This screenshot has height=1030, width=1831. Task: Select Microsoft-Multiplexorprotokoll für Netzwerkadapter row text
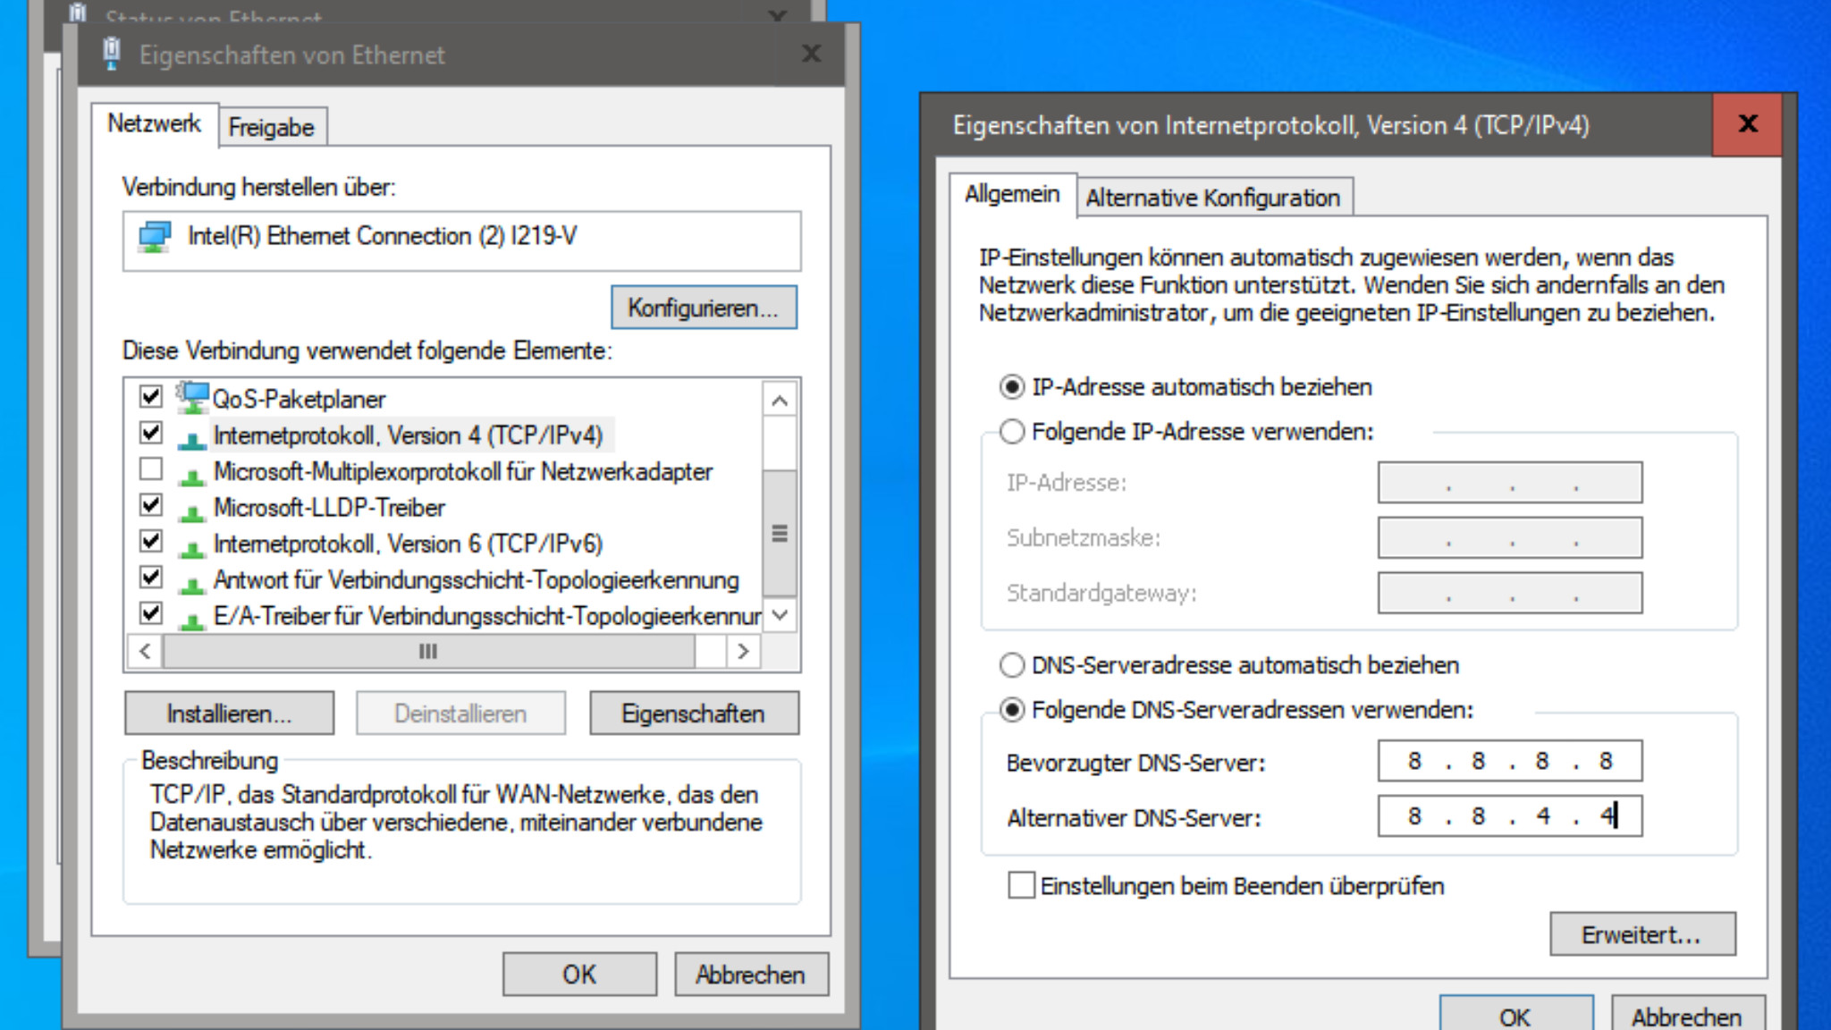[x=462, y=471]
